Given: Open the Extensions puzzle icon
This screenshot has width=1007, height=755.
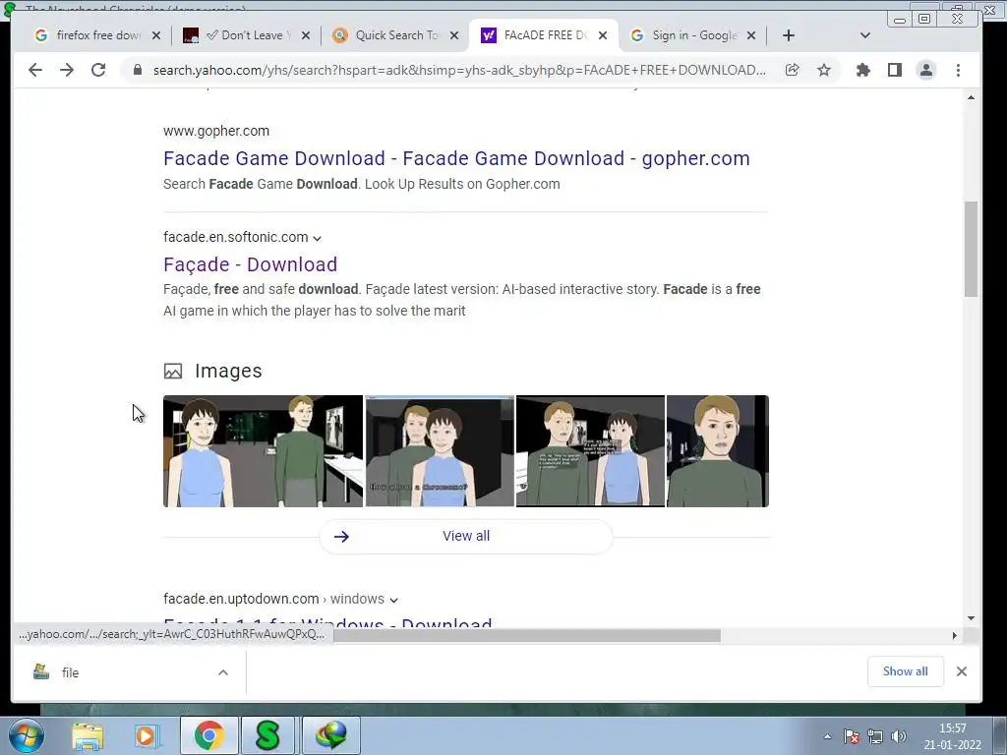Looking at the screenshot, I should 863,70.
